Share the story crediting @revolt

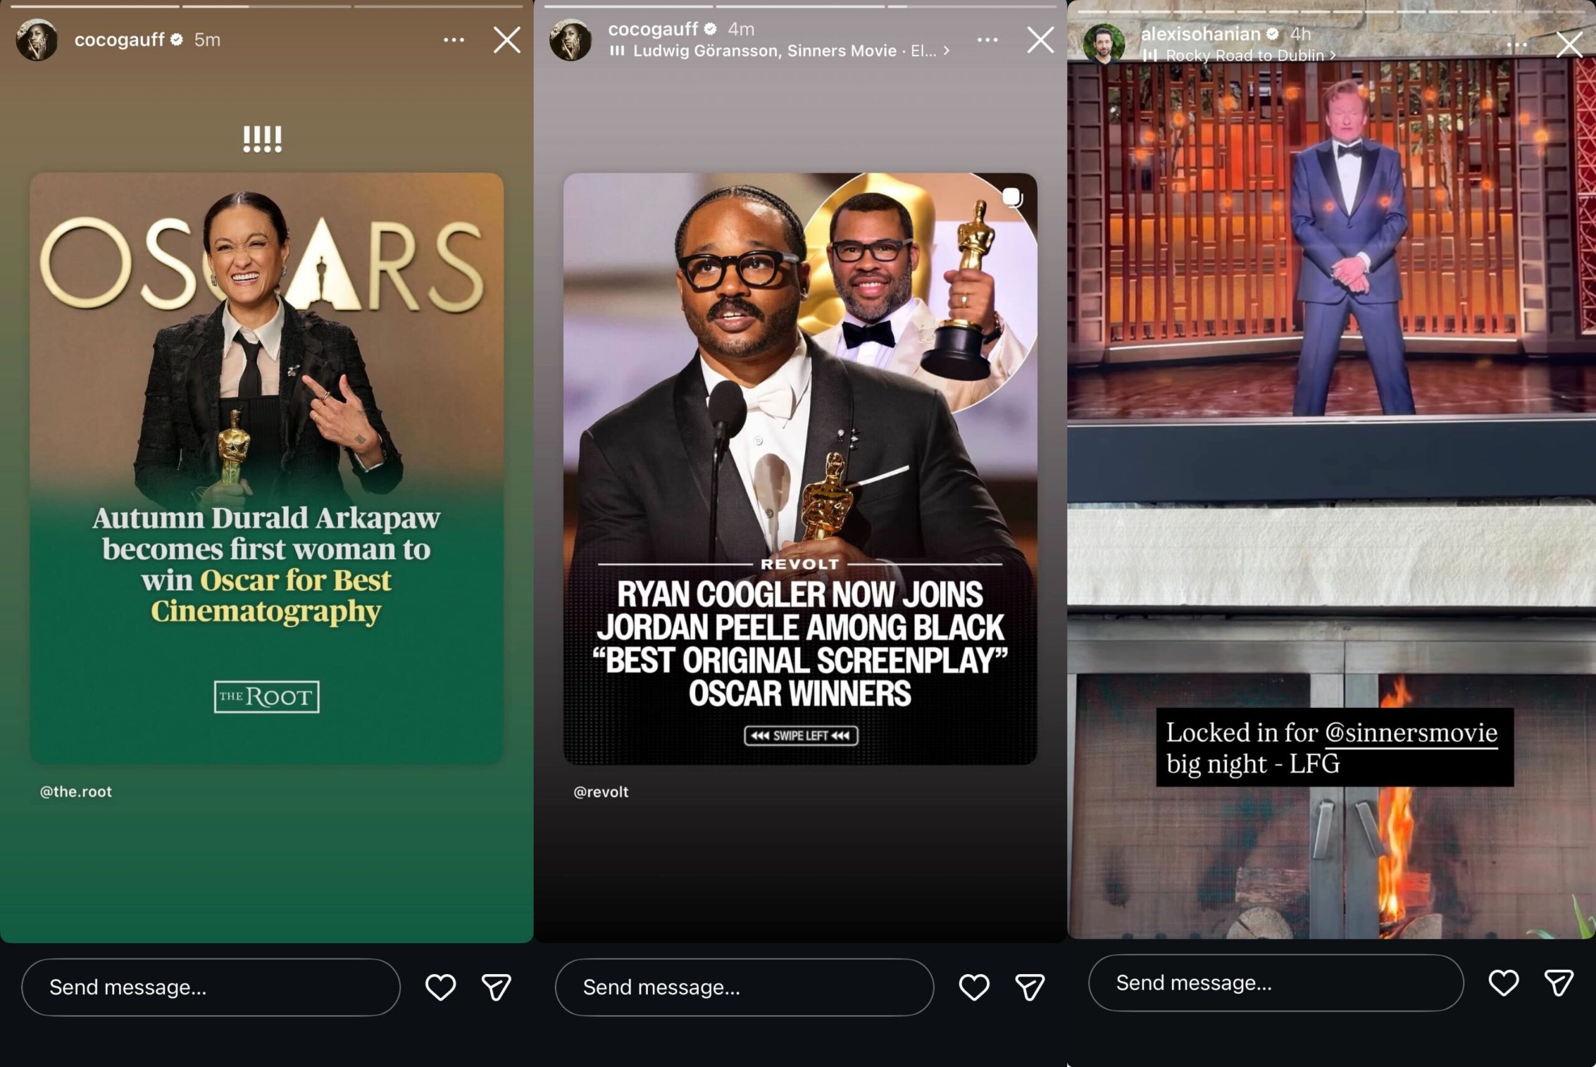pyautogui.click(x=1030, y=987)
